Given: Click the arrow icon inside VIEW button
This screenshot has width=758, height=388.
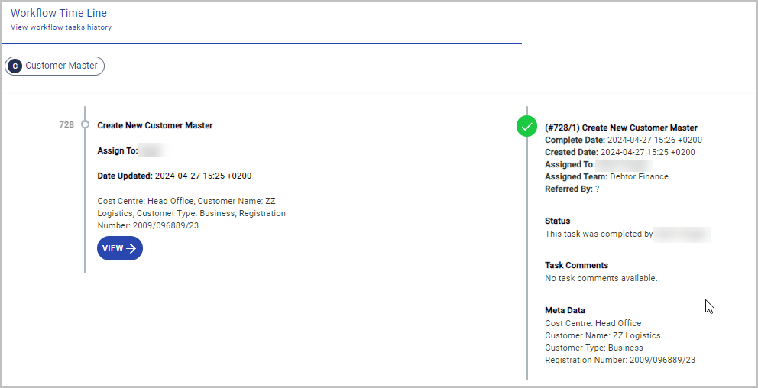Looking at the screenshot, I should coord(131,248).
